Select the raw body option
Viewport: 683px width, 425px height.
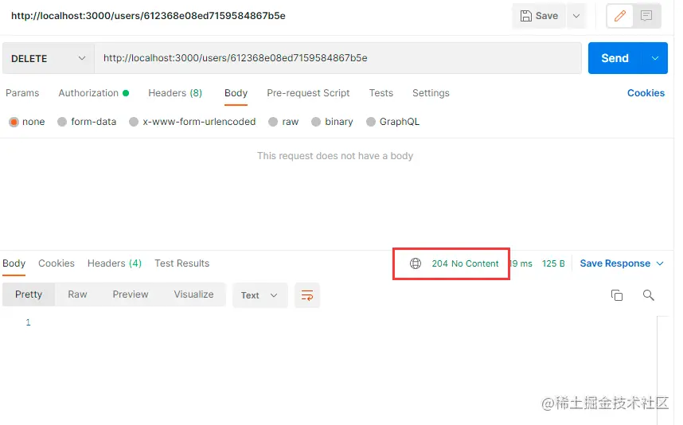[x=273, y=122]
